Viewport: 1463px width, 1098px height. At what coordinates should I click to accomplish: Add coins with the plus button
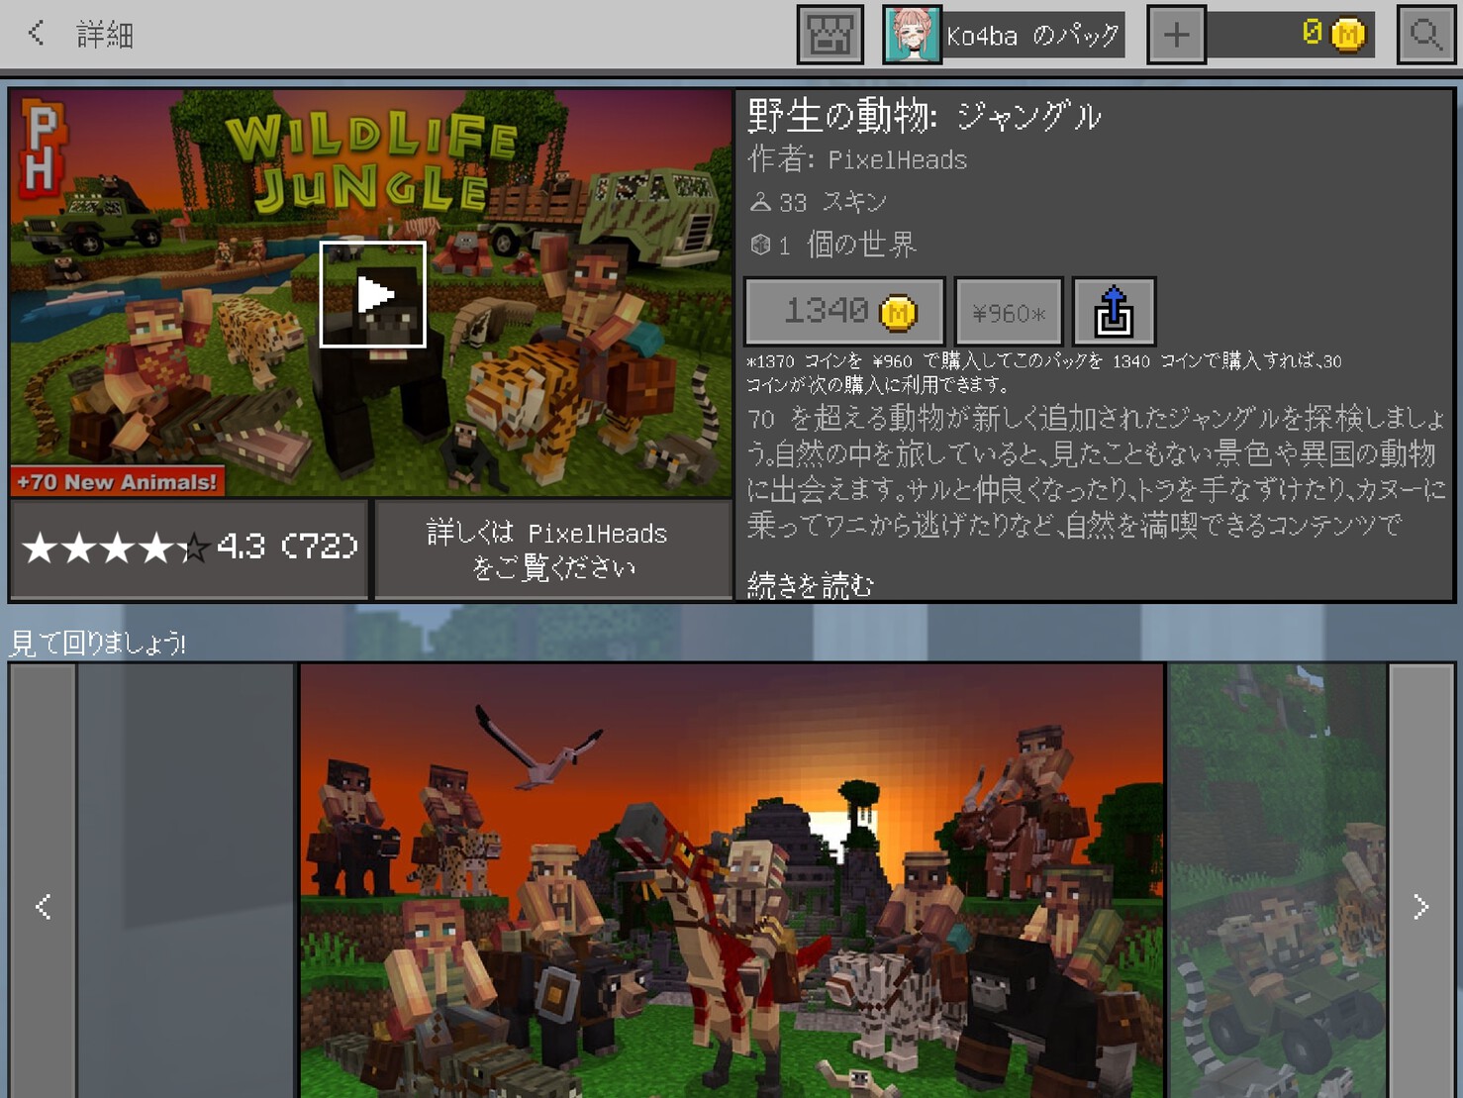coord(1176,35)
